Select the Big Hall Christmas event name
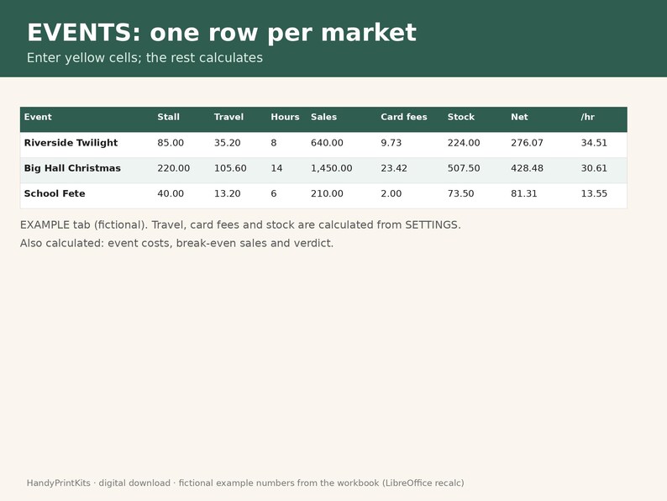 tap(72, 168)
